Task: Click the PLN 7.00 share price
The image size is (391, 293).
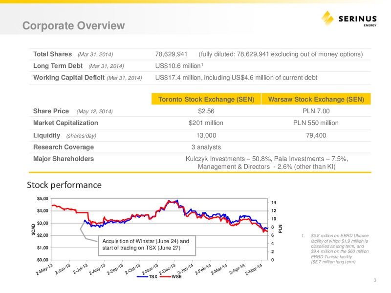Action: [x=316, y=111]
